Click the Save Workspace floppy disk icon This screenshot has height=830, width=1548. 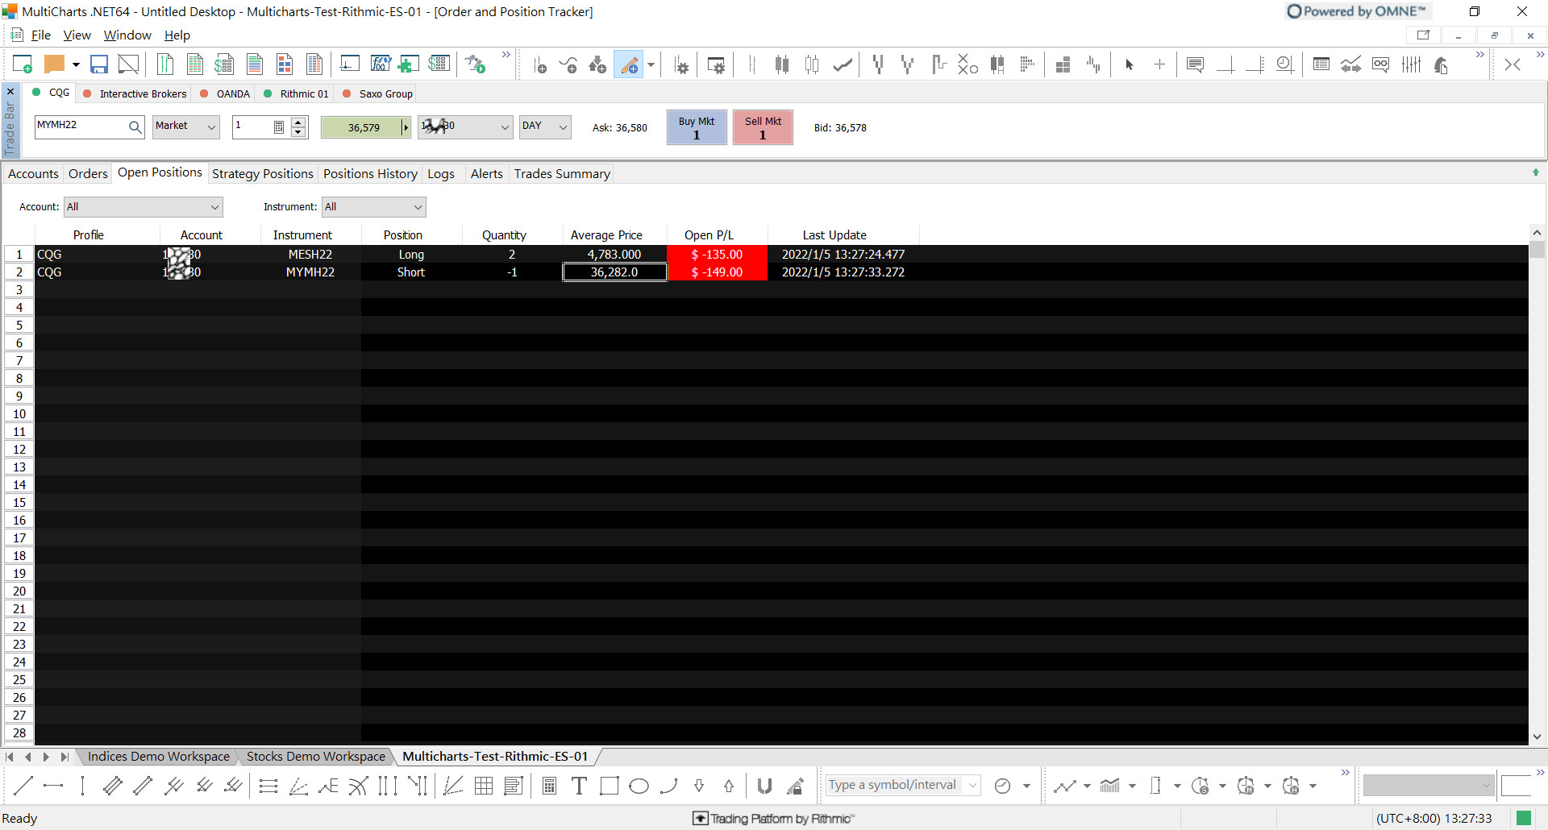click(x=99, y=64)
